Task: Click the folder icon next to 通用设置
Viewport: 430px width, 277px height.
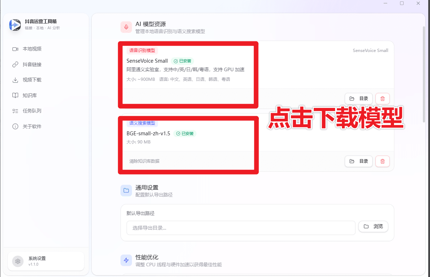Action: [126, 190]
